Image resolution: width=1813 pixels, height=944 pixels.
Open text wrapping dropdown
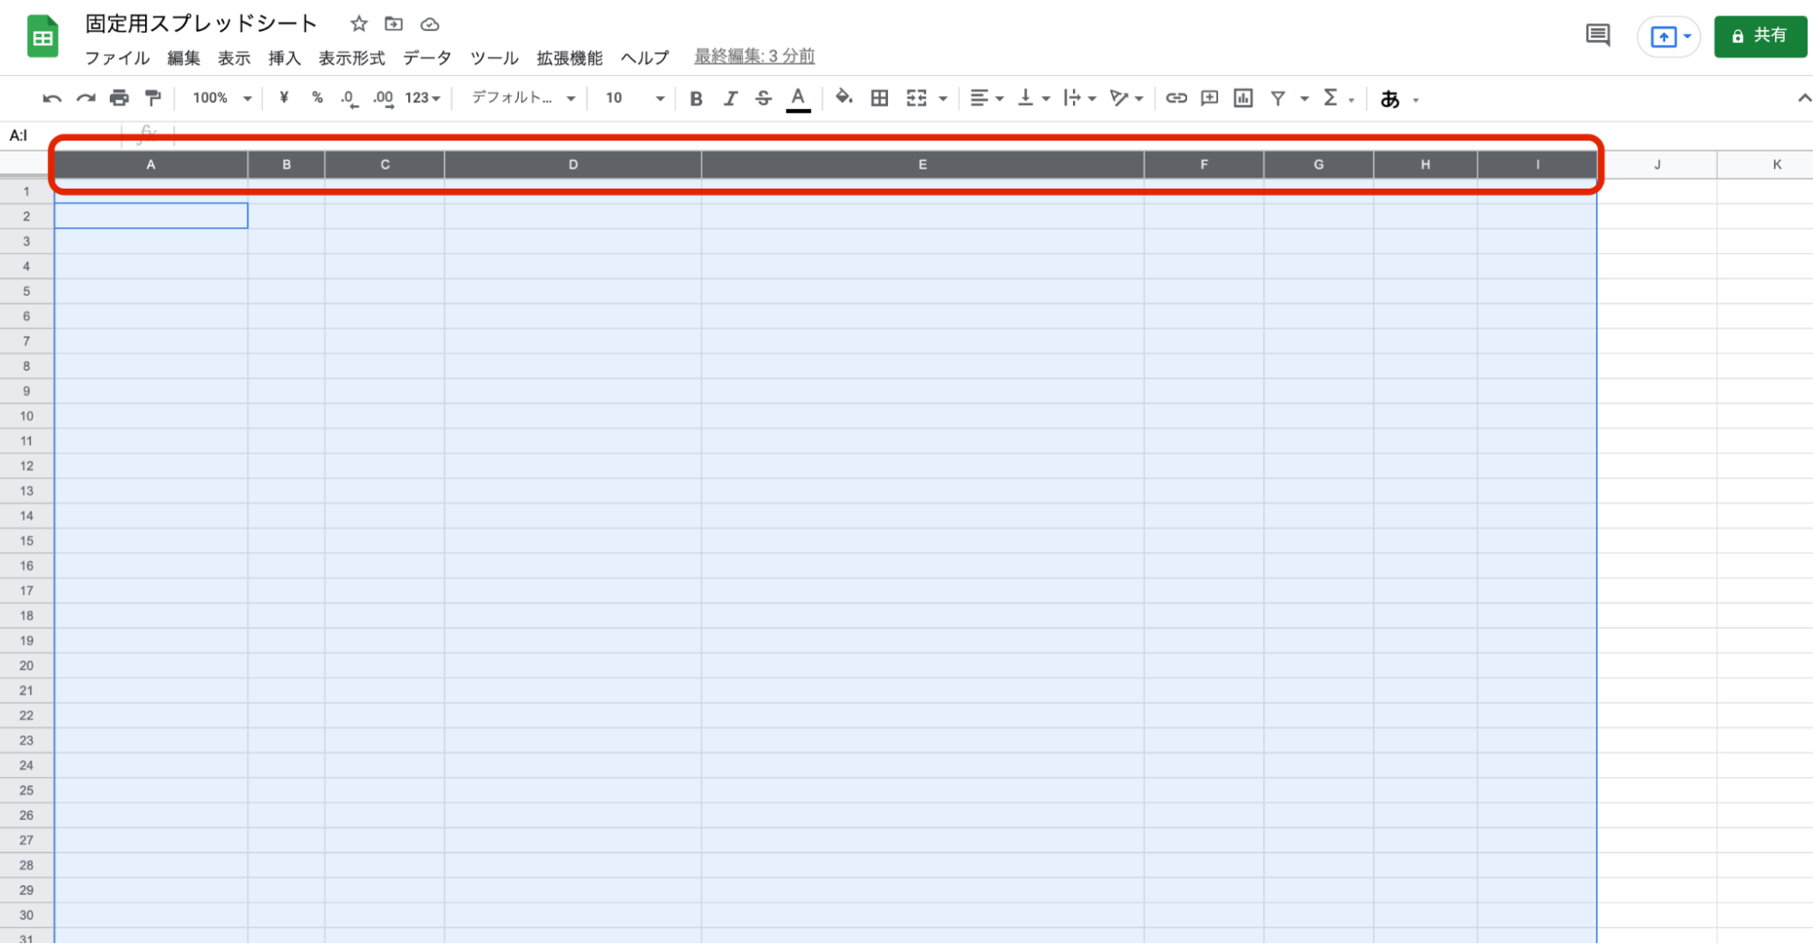tap(1079, 98)
